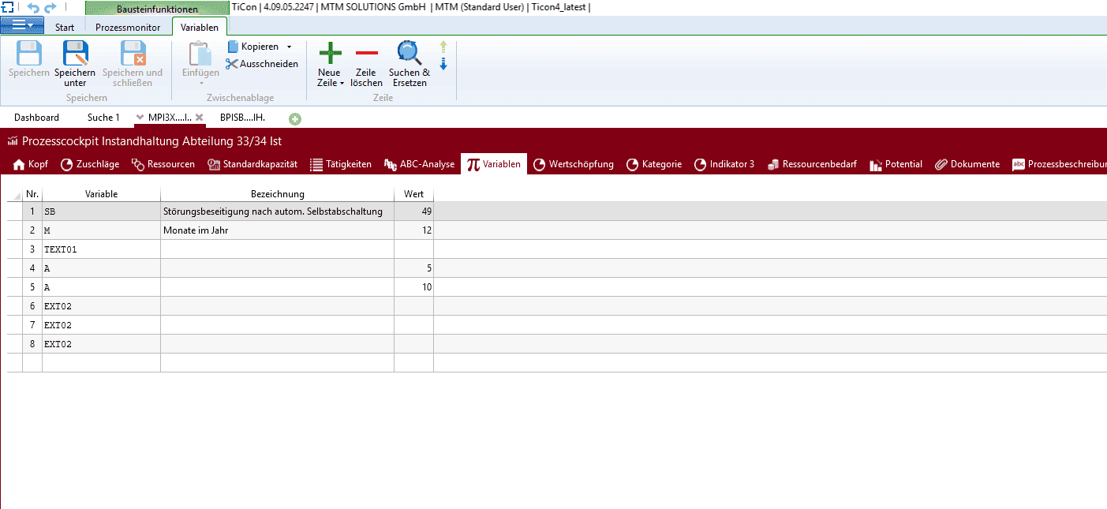The width and height of the screenshot is (1107, 509).
Task: Switch to the Dashboard document tab
Action: (x=36, y=118)
